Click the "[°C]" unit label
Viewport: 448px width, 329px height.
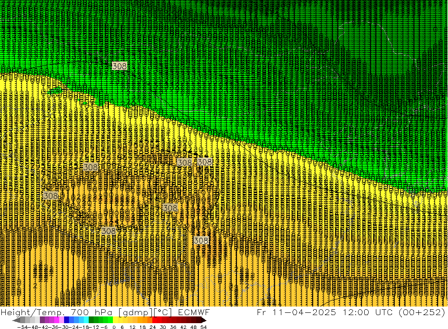click(x=163, y=312)
